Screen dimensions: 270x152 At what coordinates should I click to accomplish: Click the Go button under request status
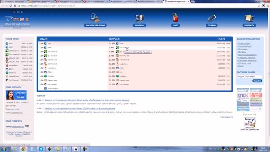(257, 81)
